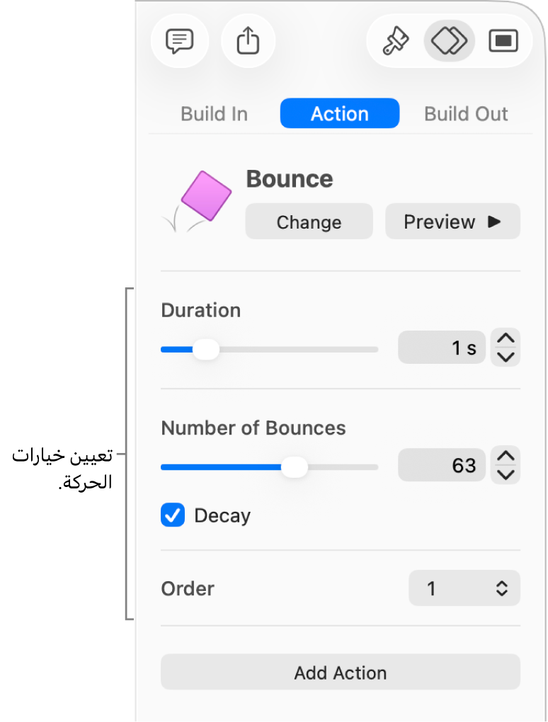Open the Comments toolbar icon
The image size is (548, 722).
point(180,42)
